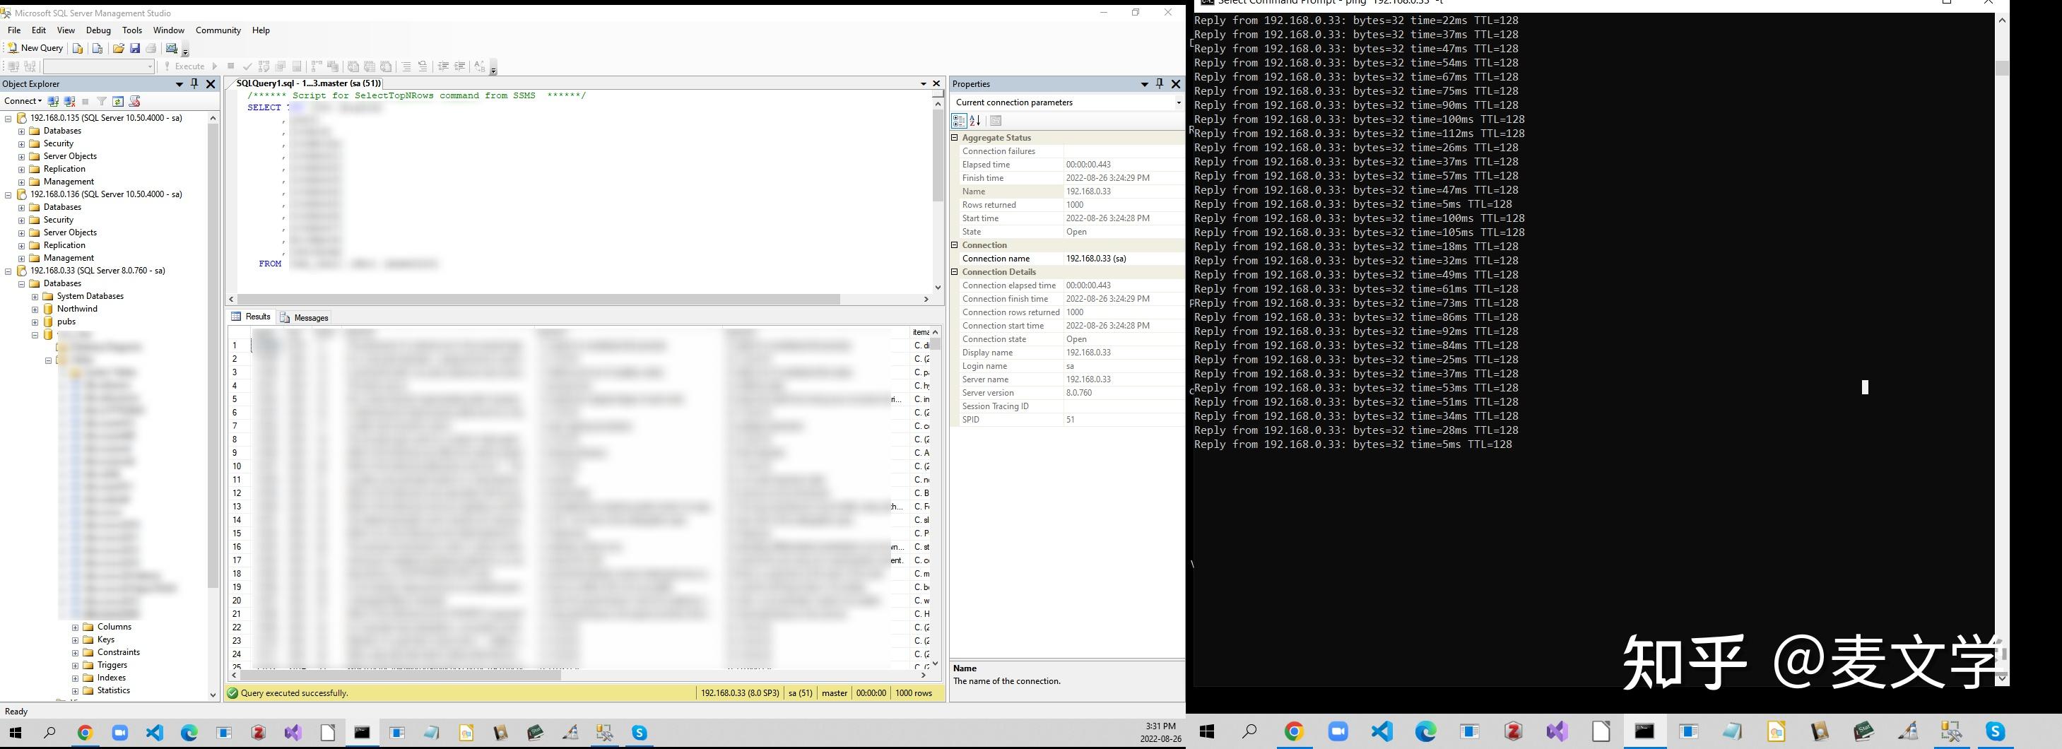Open the Tools menu
The height and width of the screenshot is (749, 2062).
131,30
